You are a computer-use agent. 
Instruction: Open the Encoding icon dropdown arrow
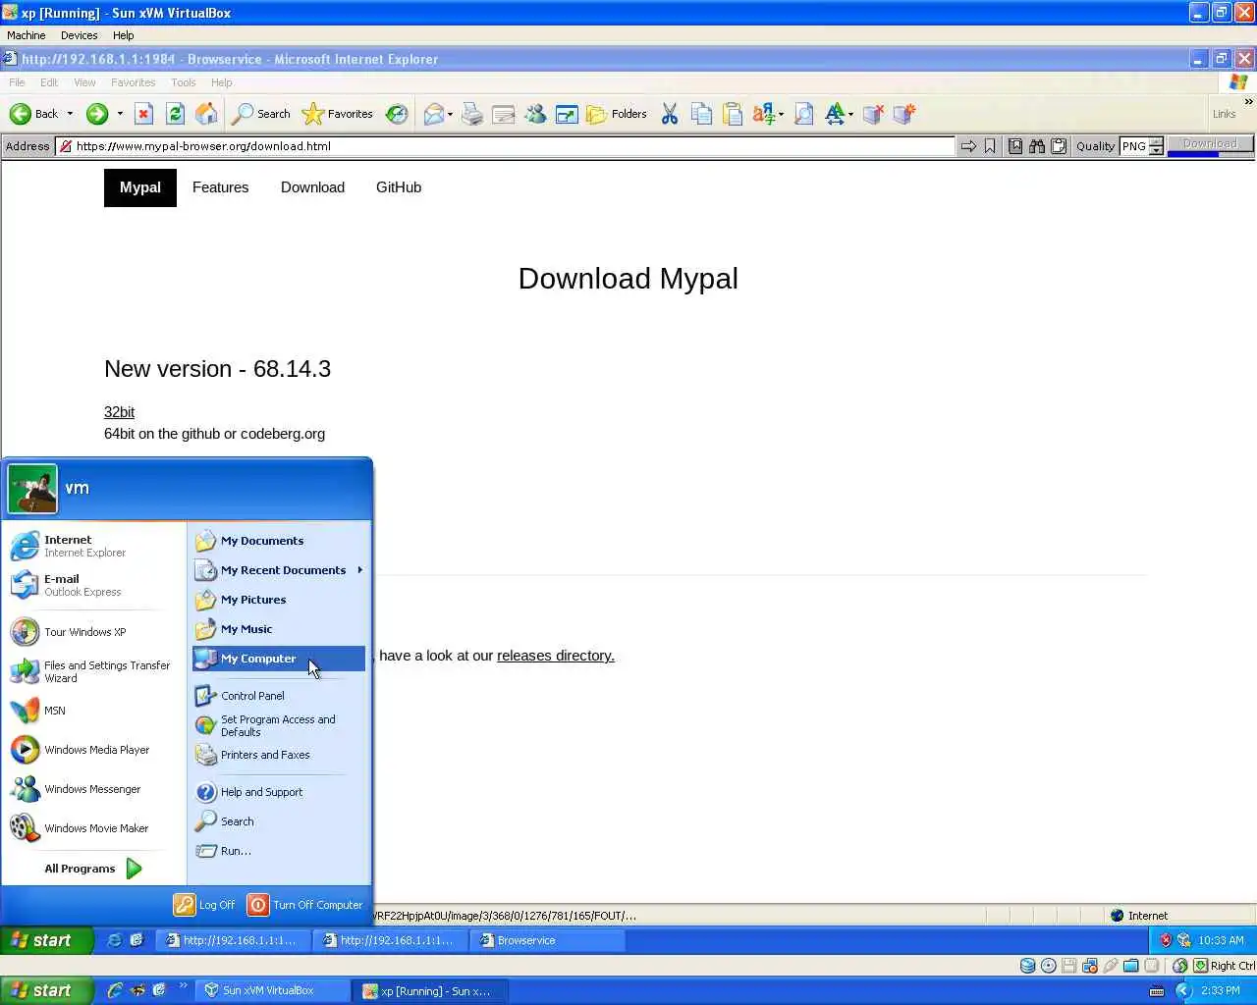coord(781,114)
